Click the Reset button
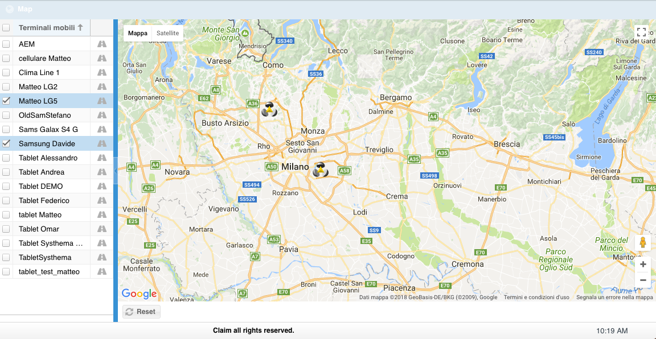Screen dimensions: 656x339 coord(141,311)
